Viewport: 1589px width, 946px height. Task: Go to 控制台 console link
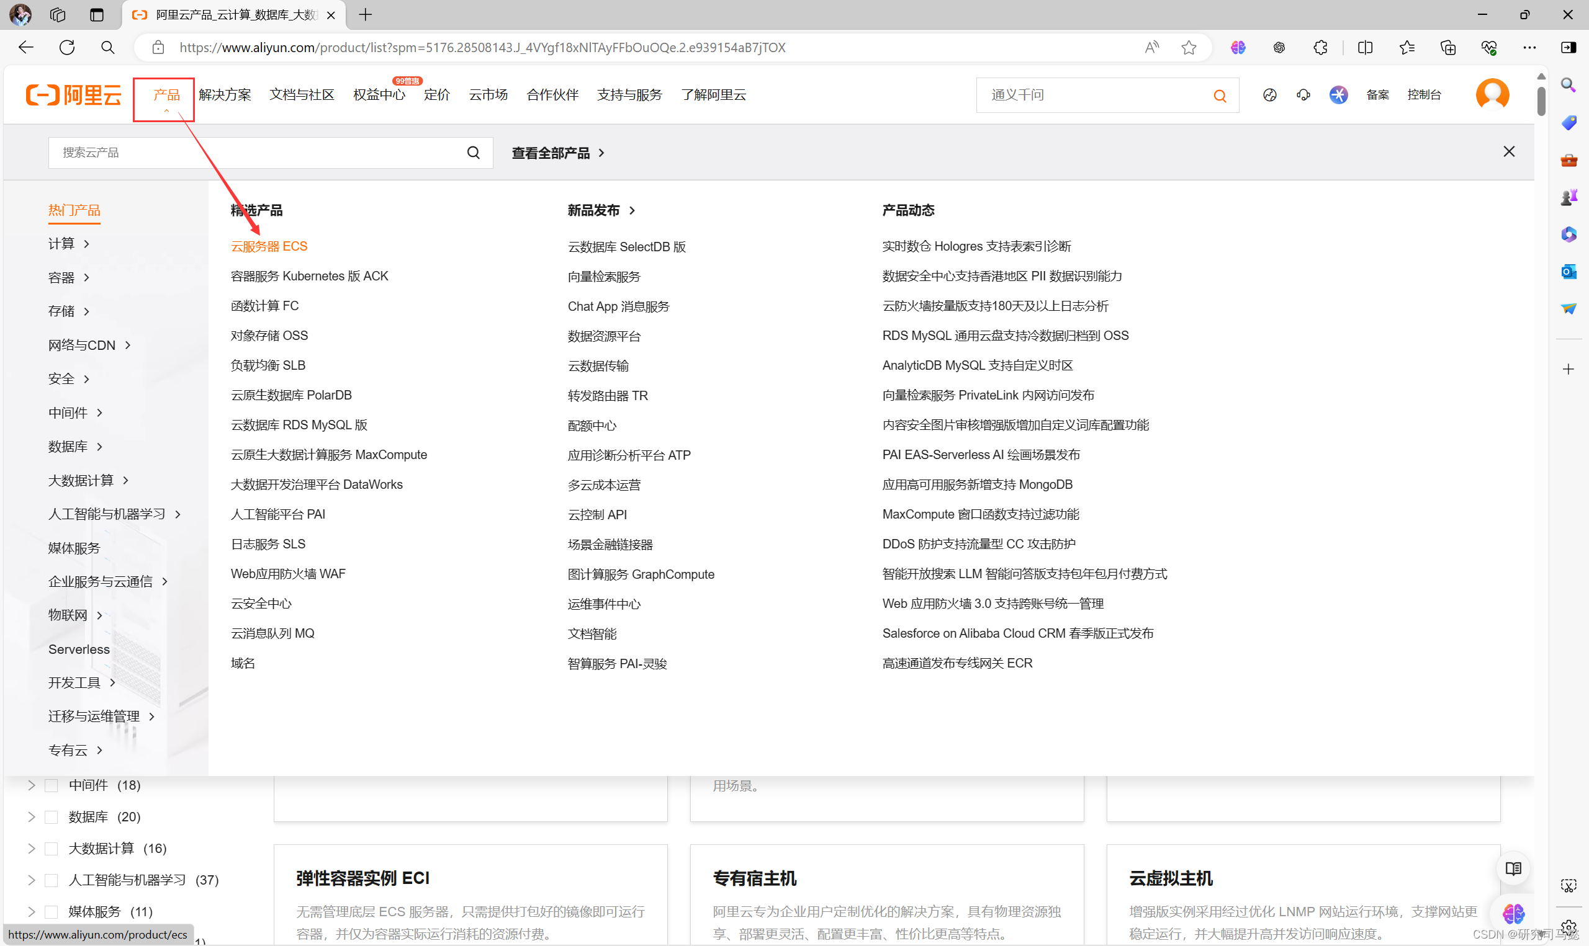1424,95
